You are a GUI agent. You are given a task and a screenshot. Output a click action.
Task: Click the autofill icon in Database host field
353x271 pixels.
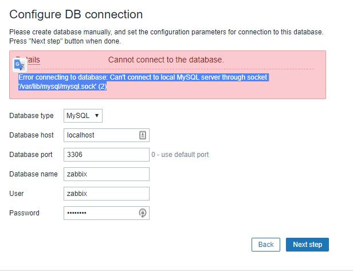[x=143, y=135]
